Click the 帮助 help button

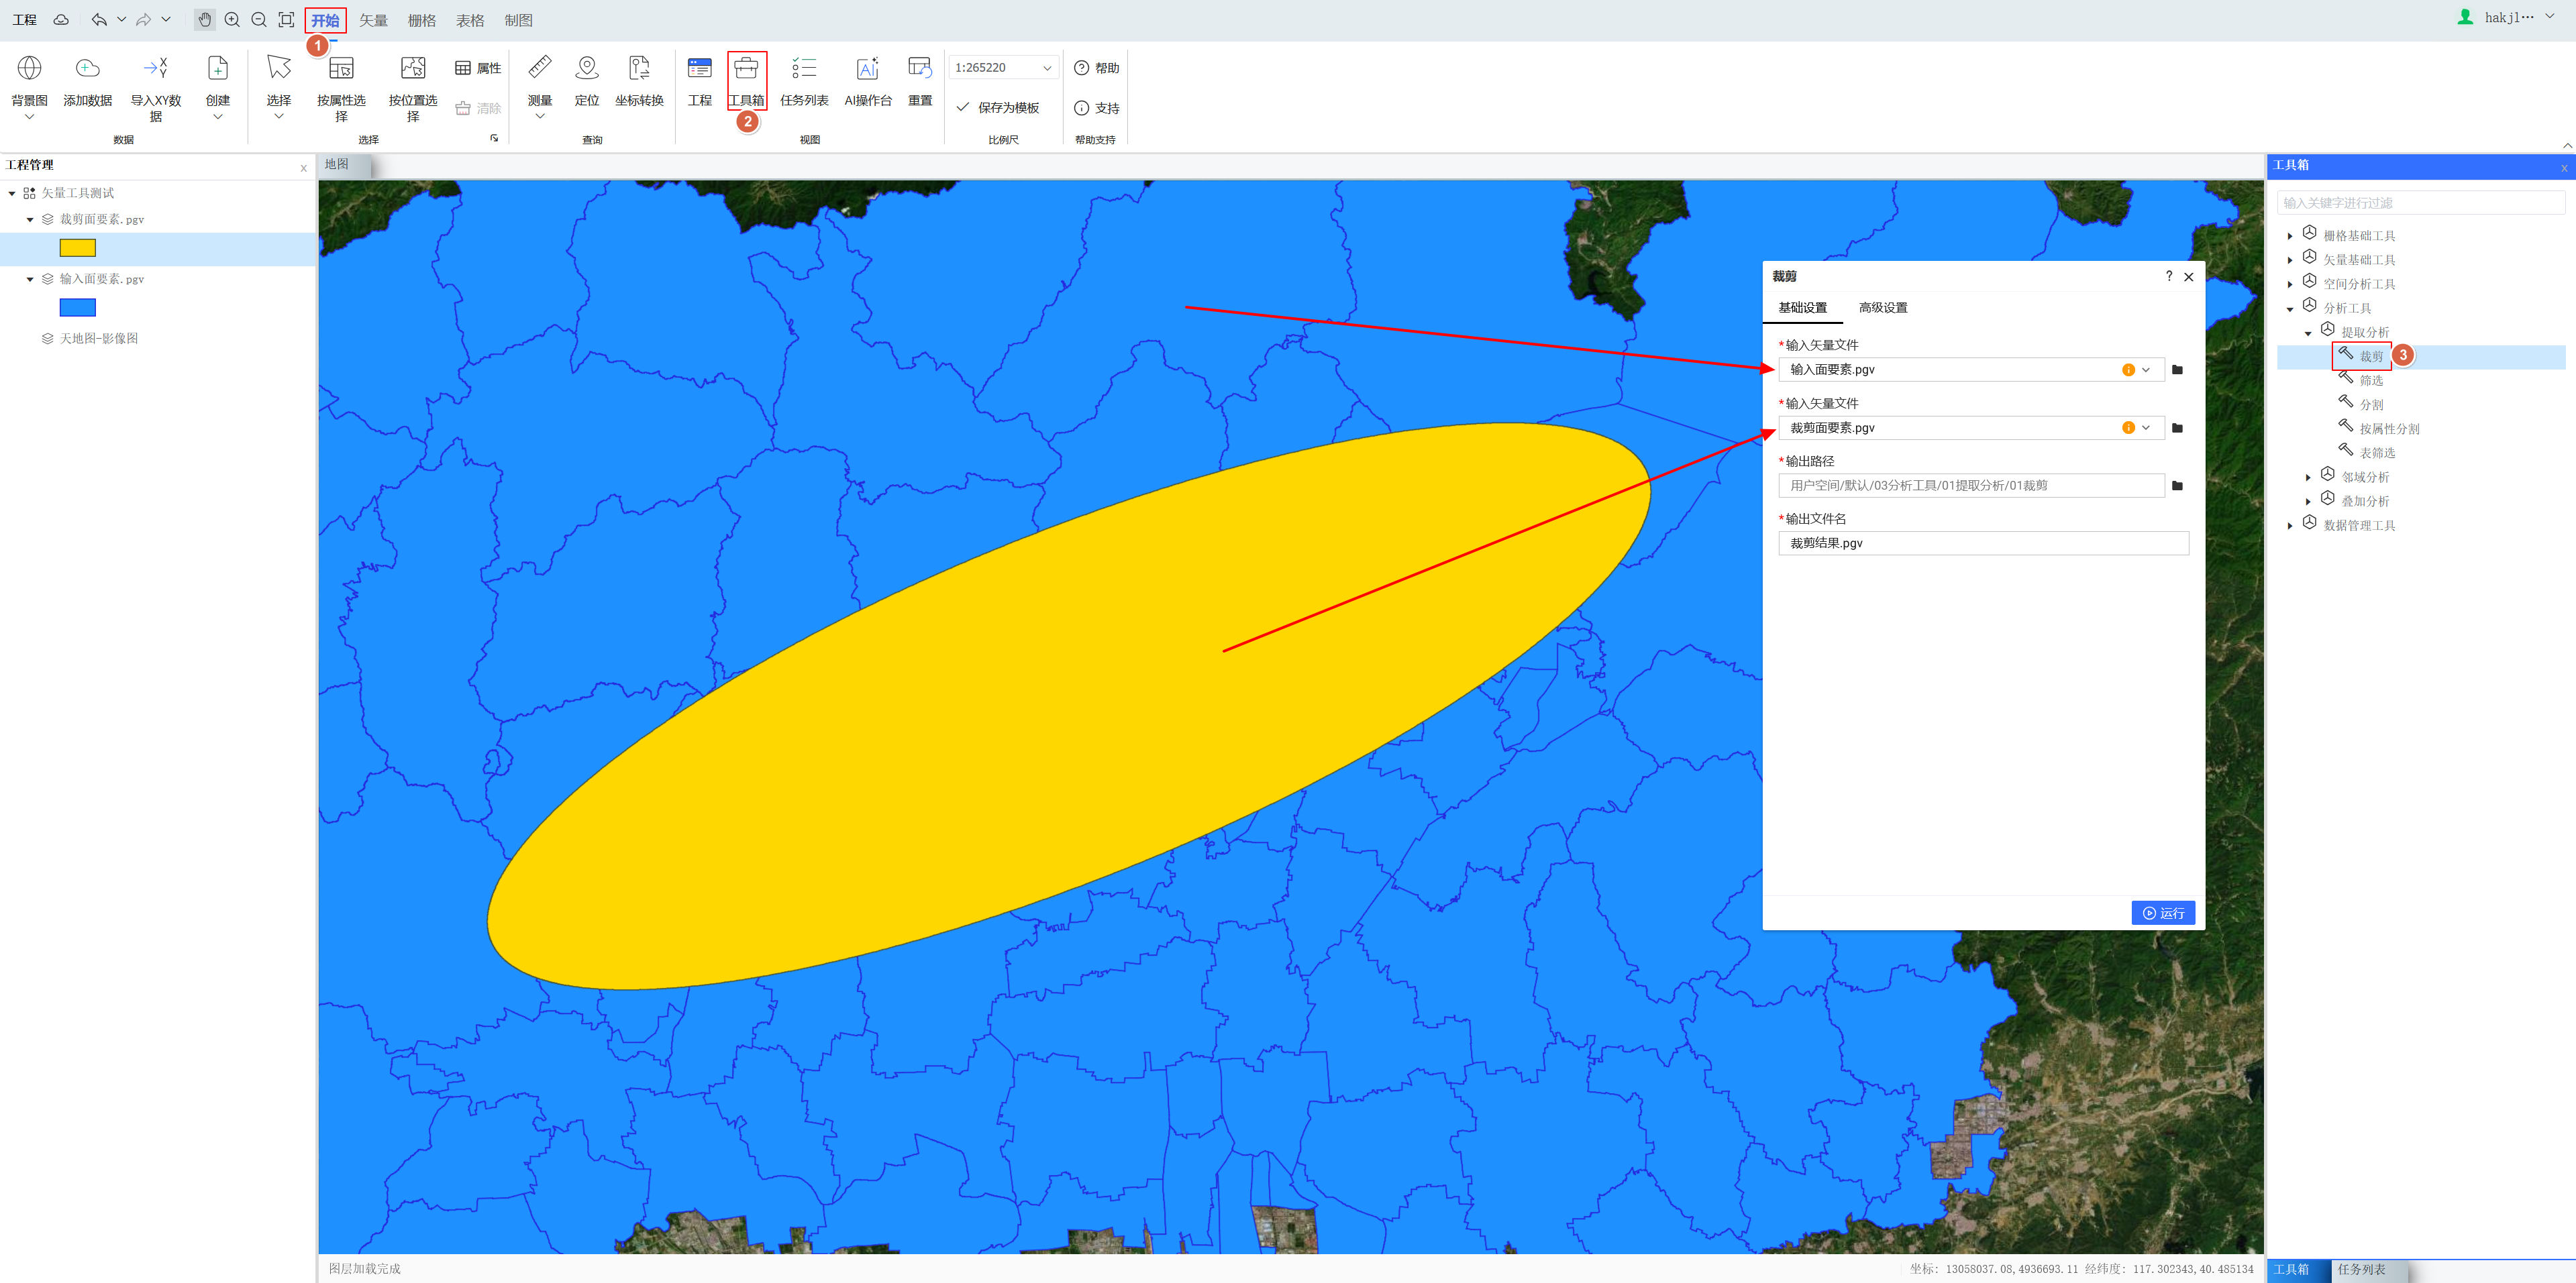(1096, 68)
